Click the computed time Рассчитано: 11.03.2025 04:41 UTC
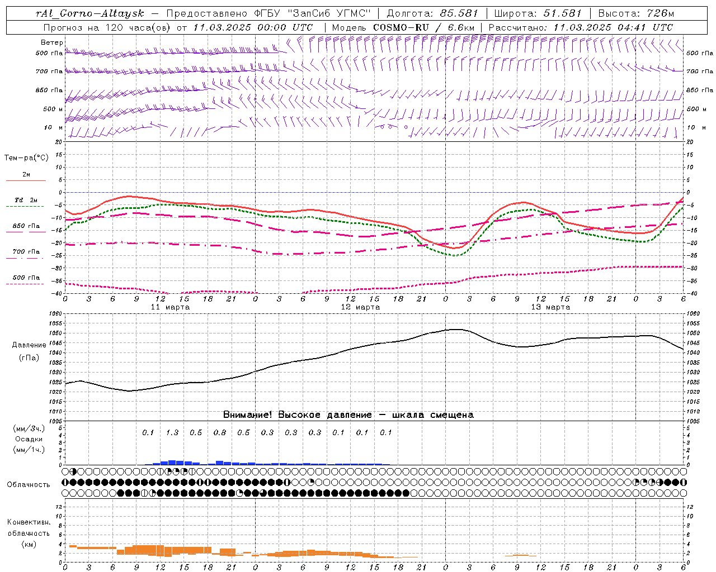Image resolution: width=716 pixels, height=572 pixels. pyautogui.click(x=581, y=27)
